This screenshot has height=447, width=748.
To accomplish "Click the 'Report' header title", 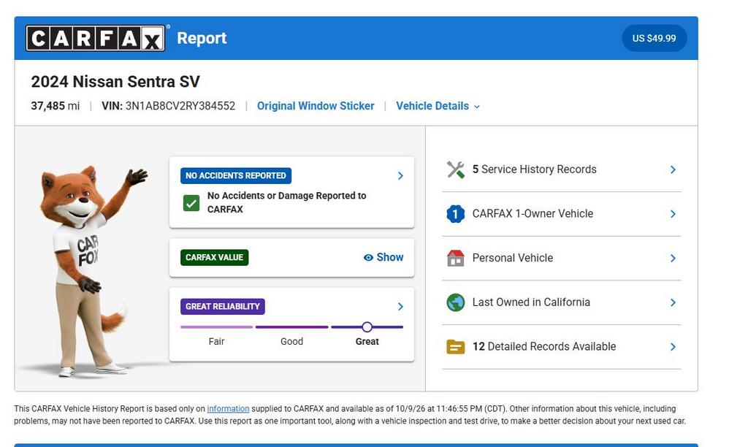I will [x=202, y=38].
